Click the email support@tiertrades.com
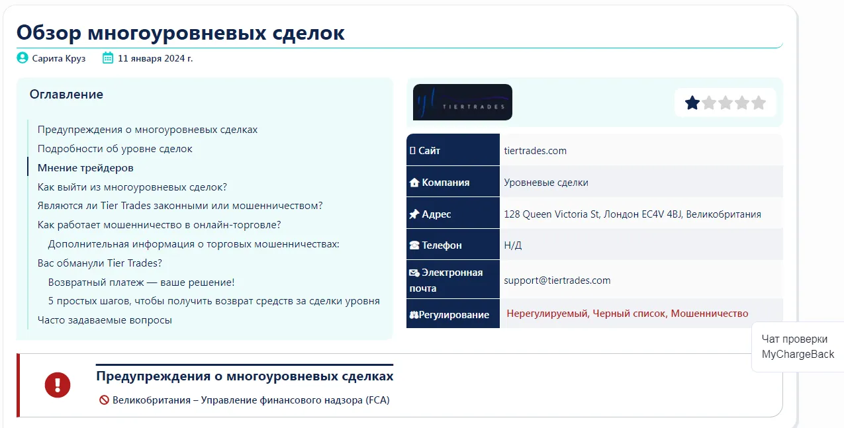Image resolution: width=844 pixels, height=428 pixels. coord(557,280)
